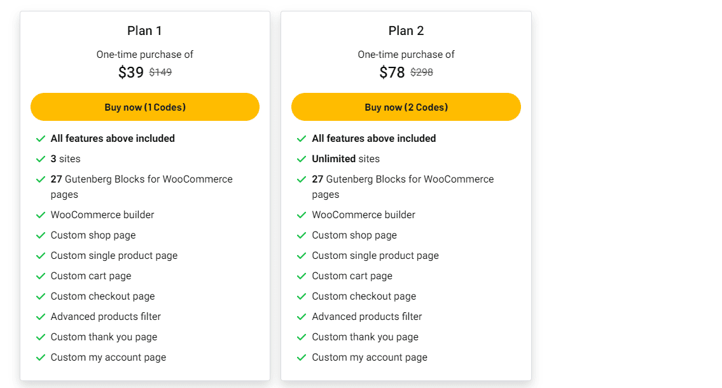Click the checkmark next to 'Unlimited sites'
Screen dimensions: 722x388
(x=302, y=158)
